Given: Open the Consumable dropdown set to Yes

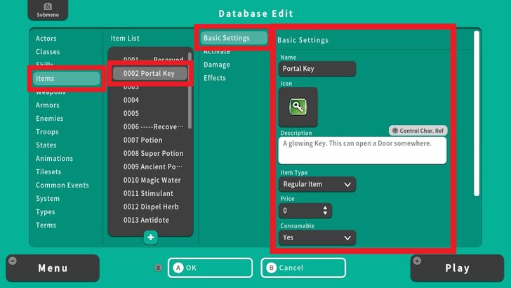Looking at the screenshot, I should click(317, 238).
